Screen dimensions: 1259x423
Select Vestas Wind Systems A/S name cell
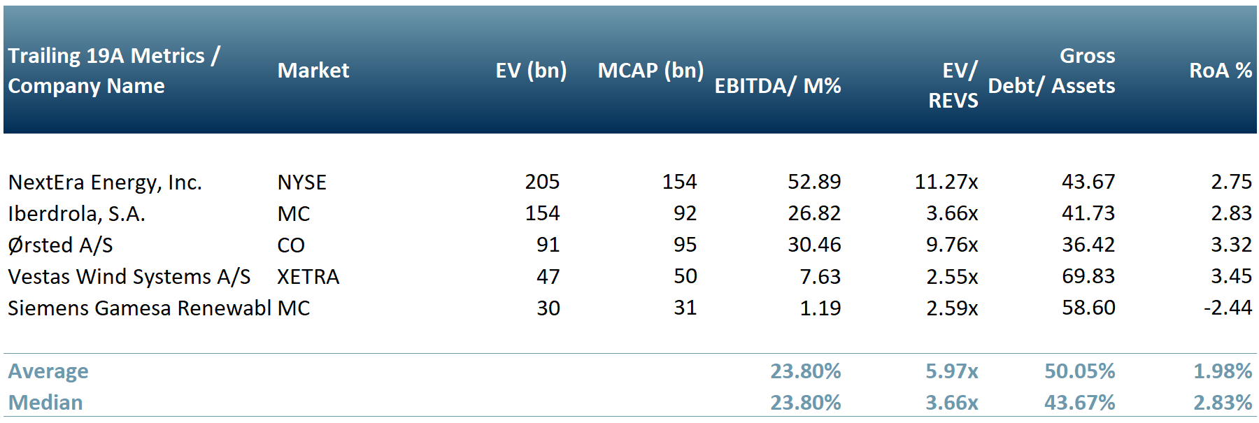[129, 277]
